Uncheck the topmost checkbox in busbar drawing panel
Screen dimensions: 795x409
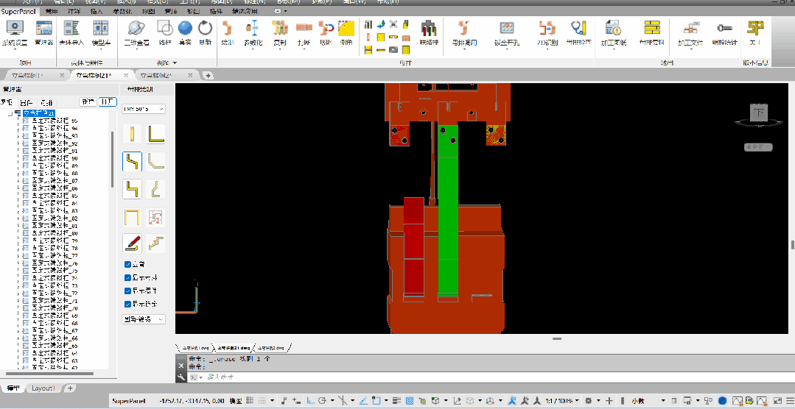coord(127,264)
